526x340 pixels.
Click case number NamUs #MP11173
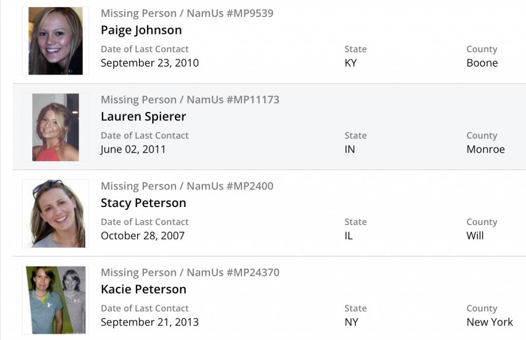click(233, 100)
